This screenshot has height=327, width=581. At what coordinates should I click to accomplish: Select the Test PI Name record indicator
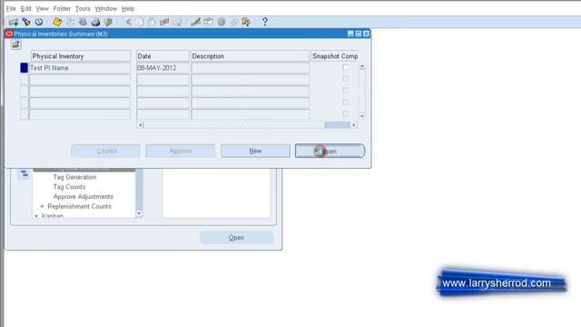[x=25, y=68]
